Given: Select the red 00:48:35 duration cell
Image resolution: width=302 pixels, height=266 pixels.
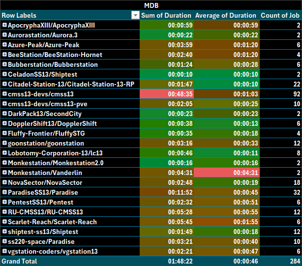Looking at the screenshot, I should click(166, 94).
